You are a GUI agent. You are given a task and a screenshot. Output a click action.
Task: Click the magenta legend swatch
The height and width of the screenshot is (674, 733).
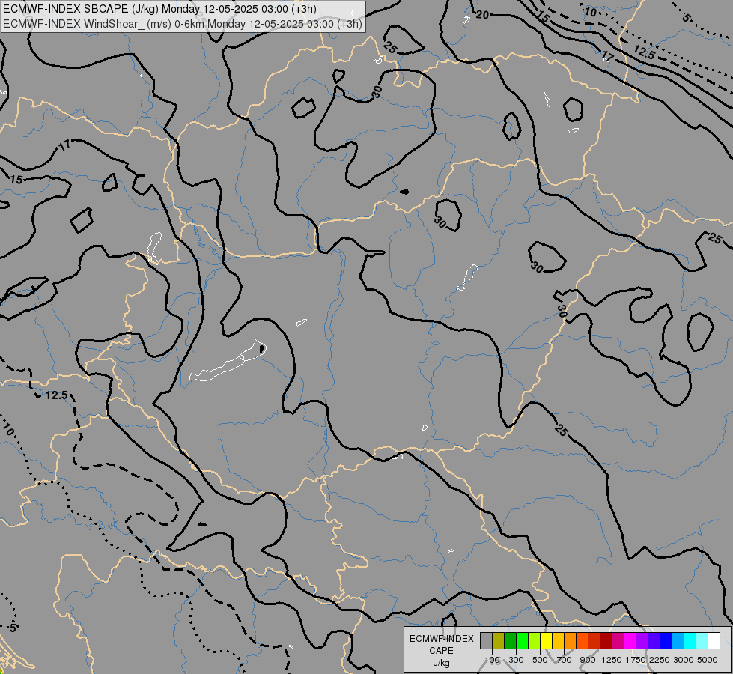(x=630, y=640)
